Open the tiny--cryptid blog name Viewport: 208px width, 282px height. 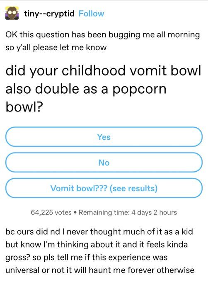click(x=49, y=14)
